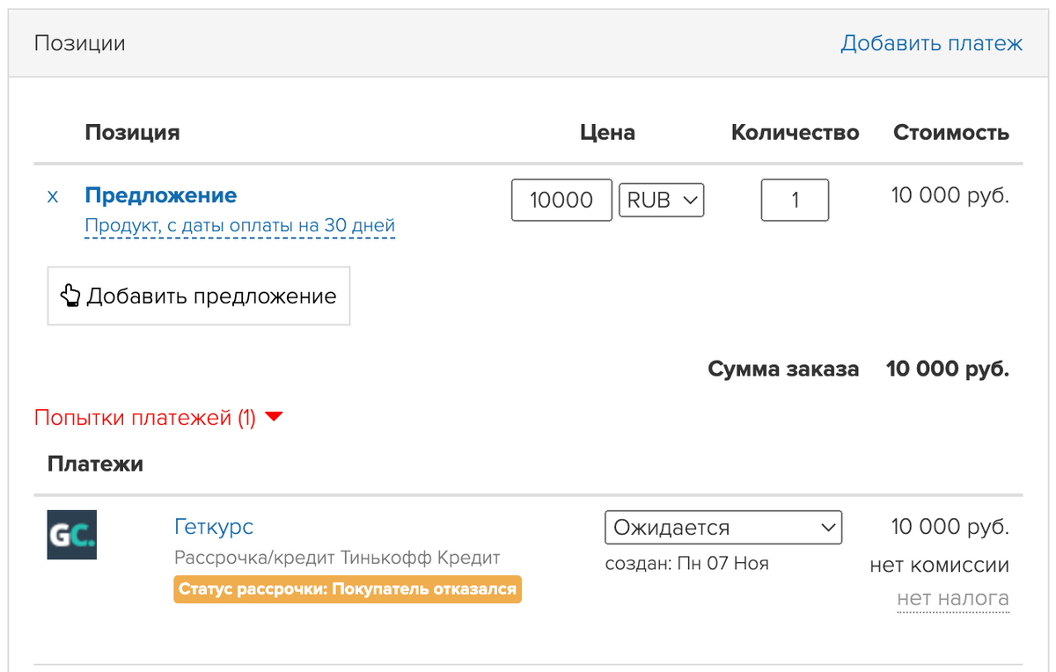Click the Количество column header
This screenshot has height=672, width=1056.
tap(796, 133)
